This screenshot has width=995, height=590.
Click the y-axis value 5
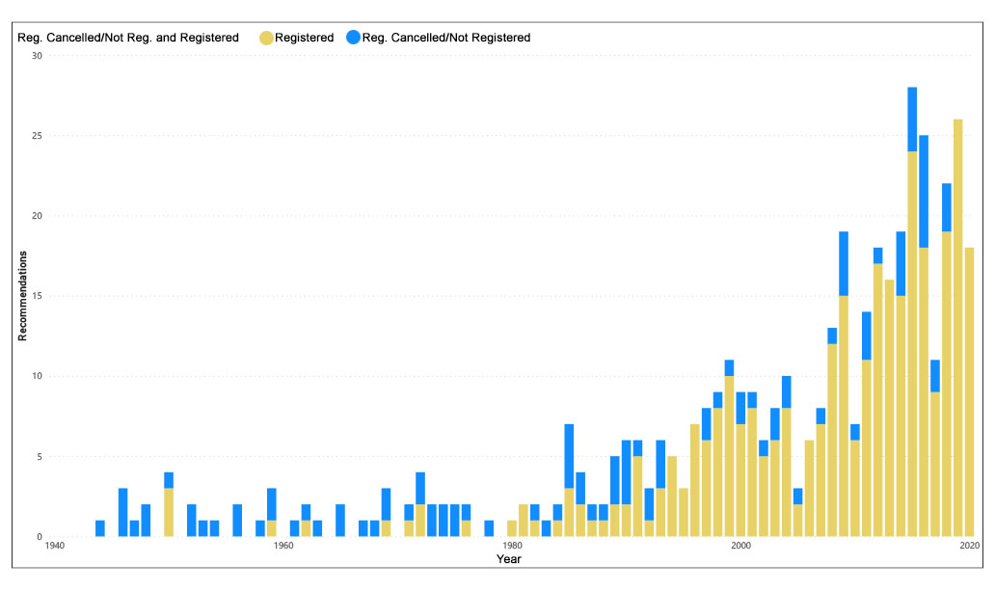point(40,457)
